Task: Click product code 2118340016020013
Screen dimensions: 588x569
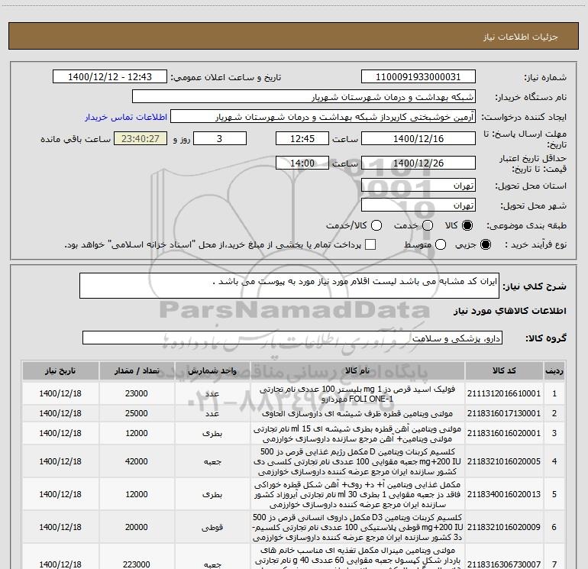Action: [504, 494]
